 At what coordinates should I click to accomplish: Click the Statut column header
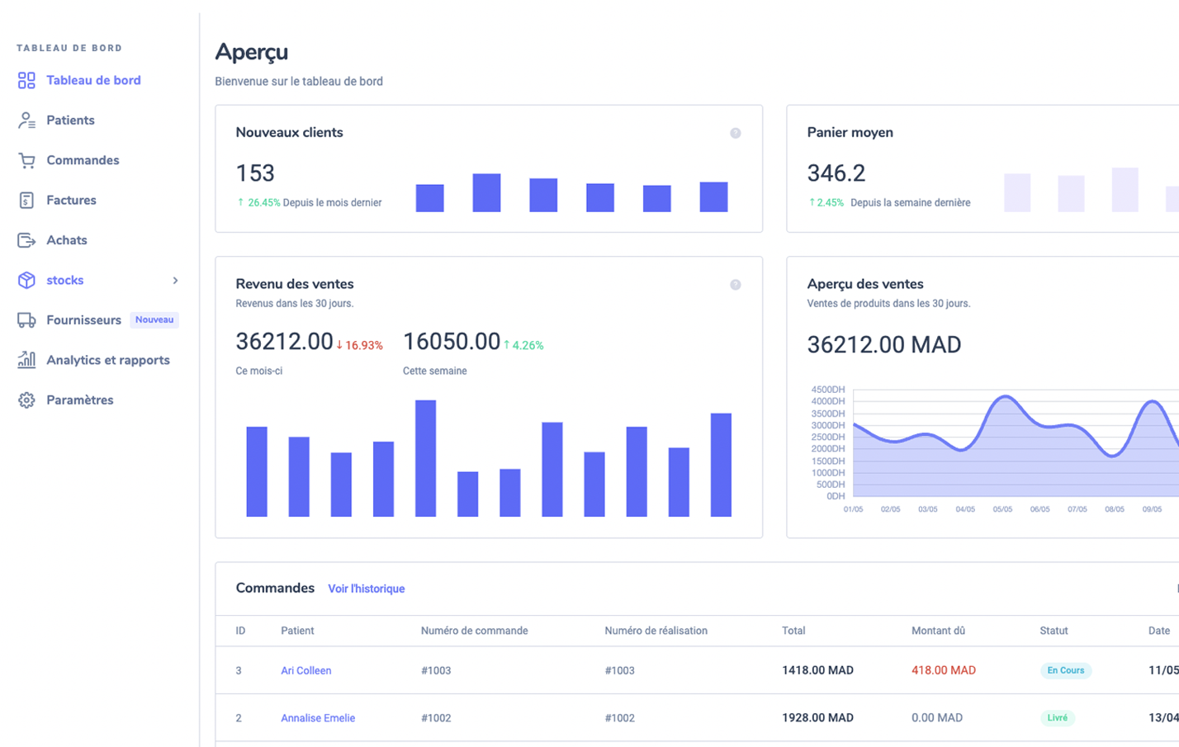(x=1054, y=631)
